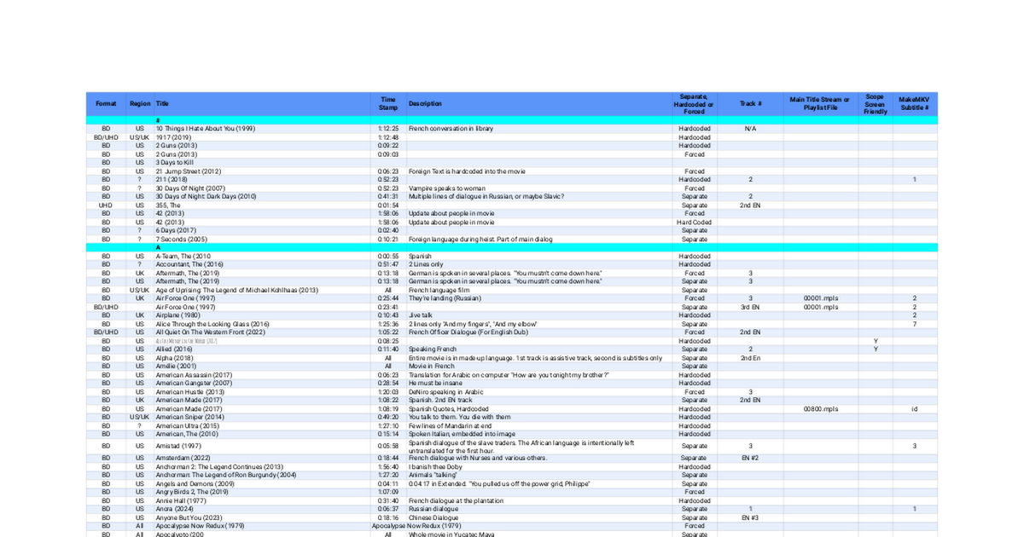The image size is (1024, 537).
Task: Select the cyan 'A' section row
Action: point(511,247)
